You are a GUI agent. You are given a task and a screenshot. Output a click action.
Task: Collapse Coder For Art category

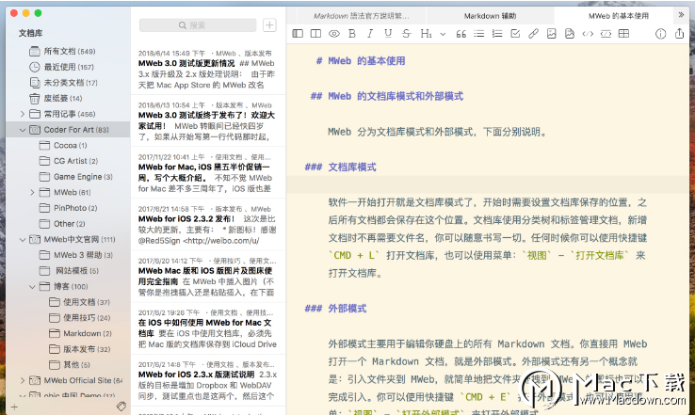tap(23, 130)
